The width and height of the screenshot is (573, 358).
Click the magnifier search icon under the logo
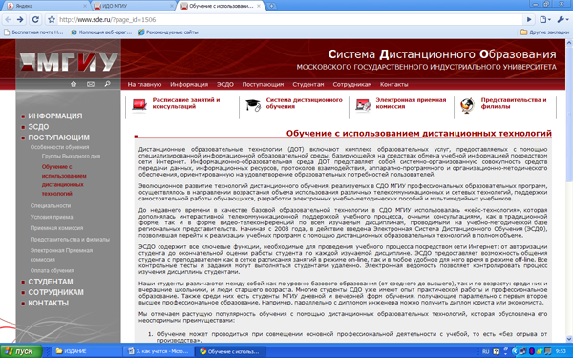107,84
